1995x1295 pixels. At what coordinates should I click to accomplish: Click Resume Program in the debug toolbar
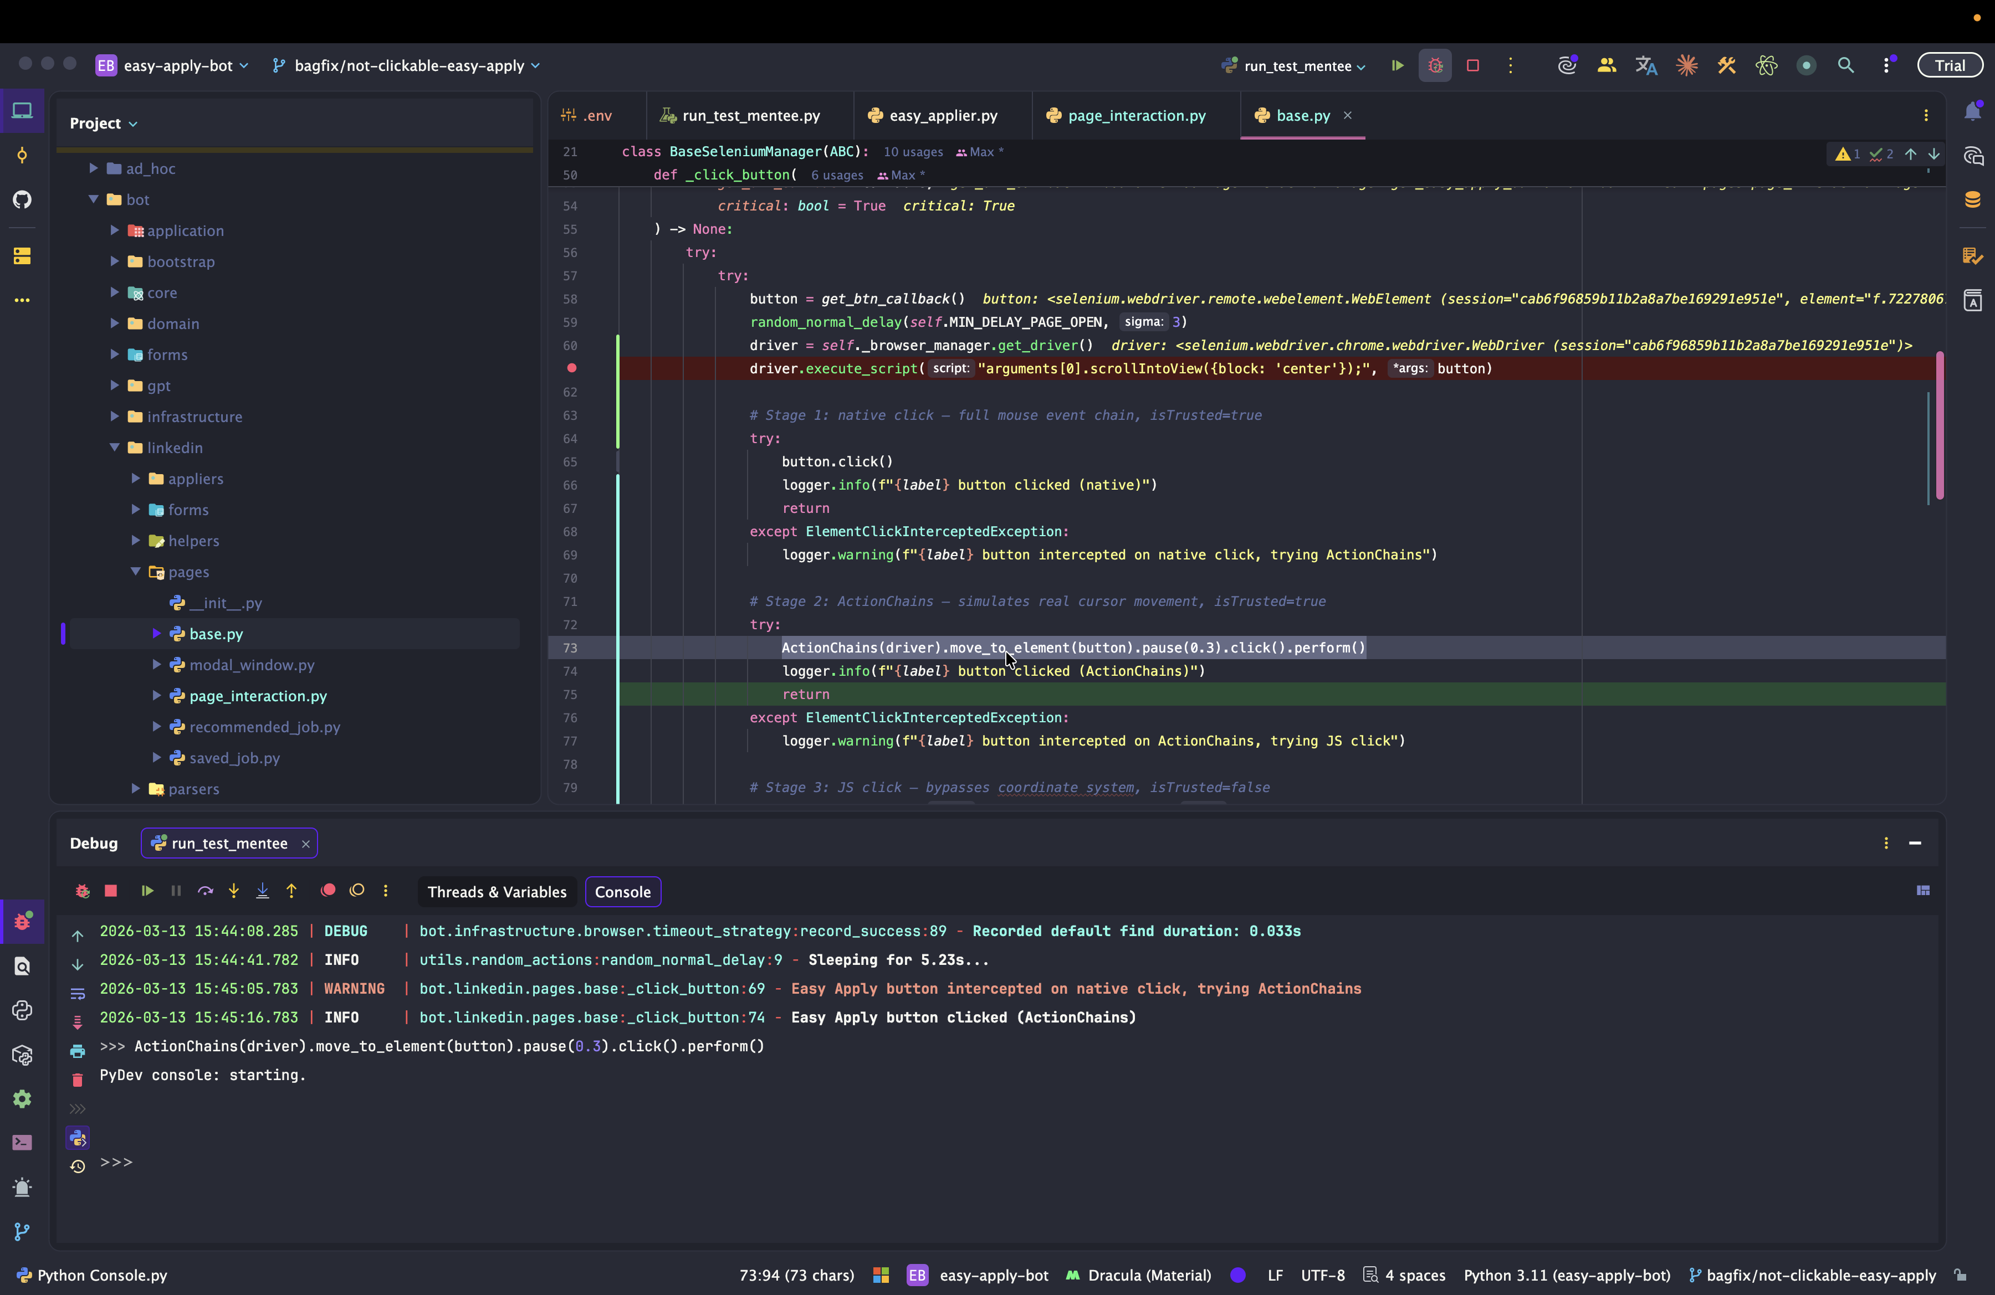click(147, 891)
